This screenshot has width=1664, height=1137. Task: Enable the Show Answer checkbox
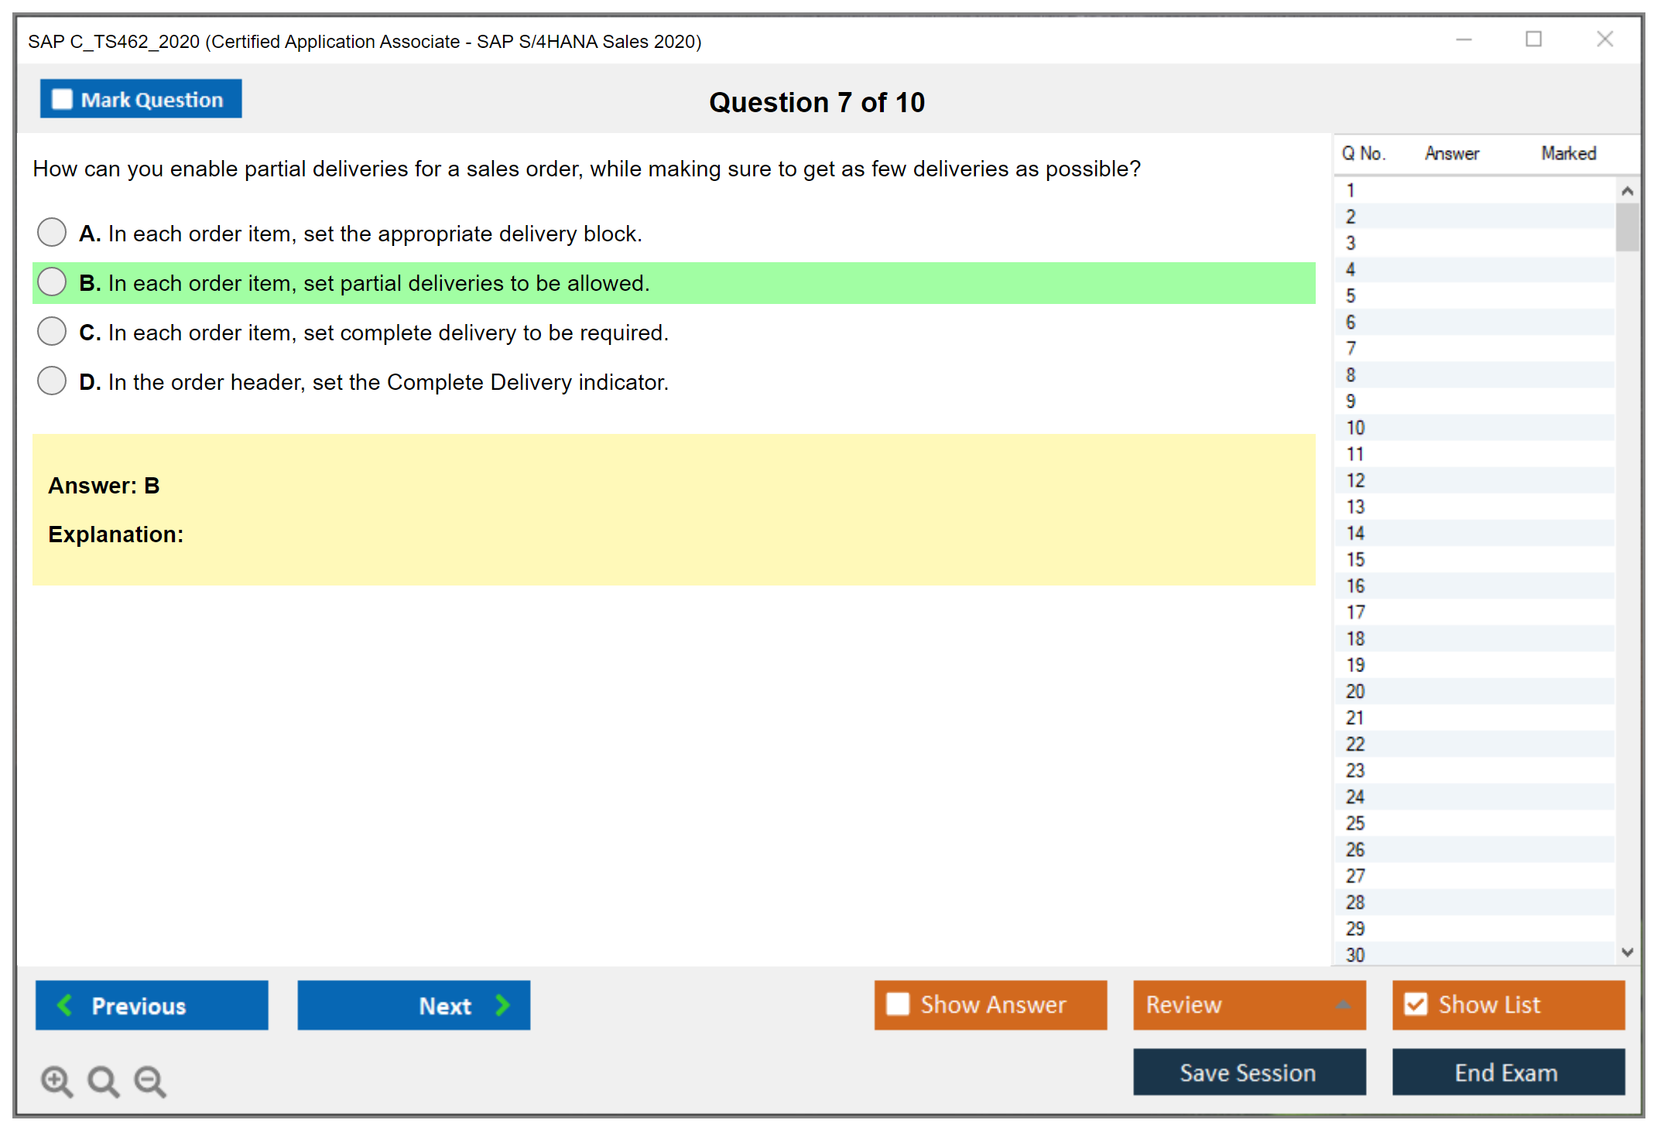898,1004
